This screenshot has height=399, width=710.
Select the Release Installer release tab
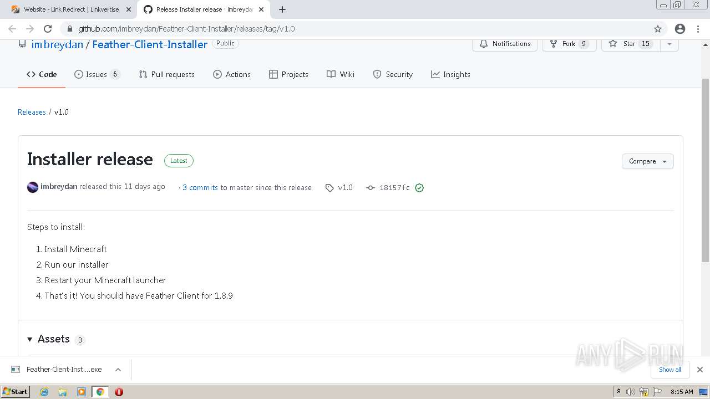(x=204, y=9)
